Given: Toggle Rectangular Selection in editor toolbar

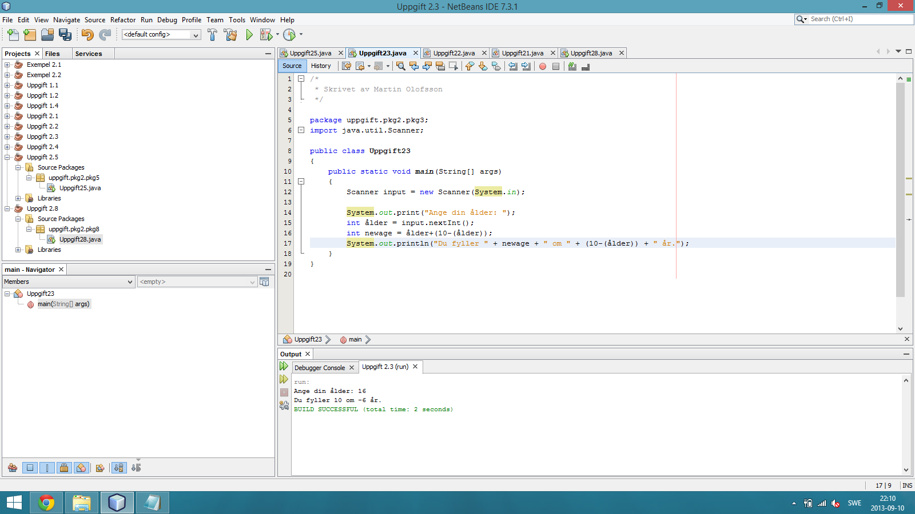Looking at the screenshot, I should 453,66.
